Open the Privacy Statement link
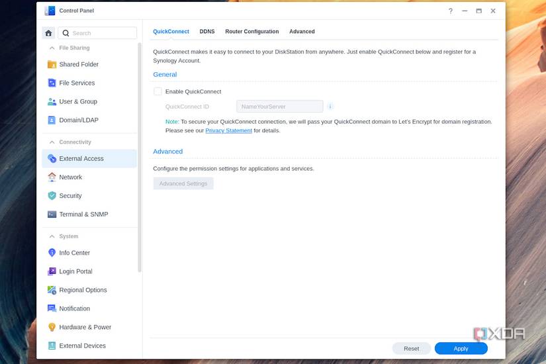 228,130
